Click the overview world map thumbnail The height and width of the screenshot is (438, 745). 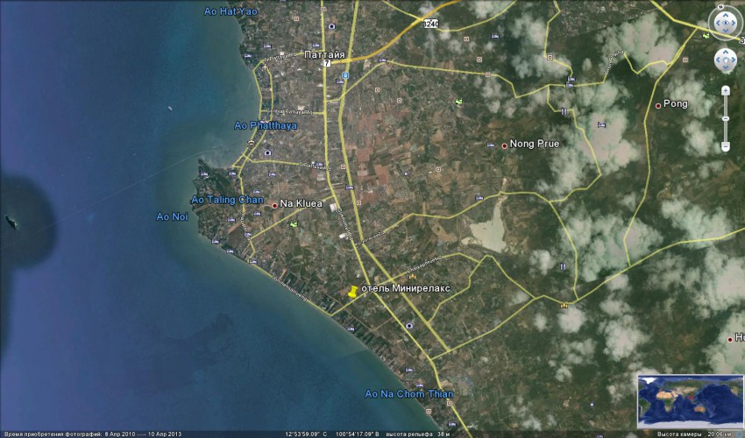[x=687, y=401]
